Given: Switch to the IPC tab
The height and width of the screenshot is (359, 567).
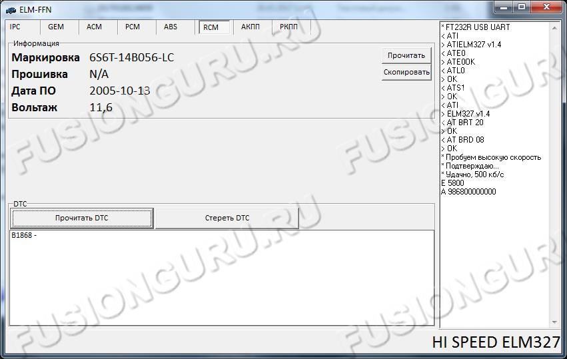Looking at the screenshot, I should (x=15, y=27).
